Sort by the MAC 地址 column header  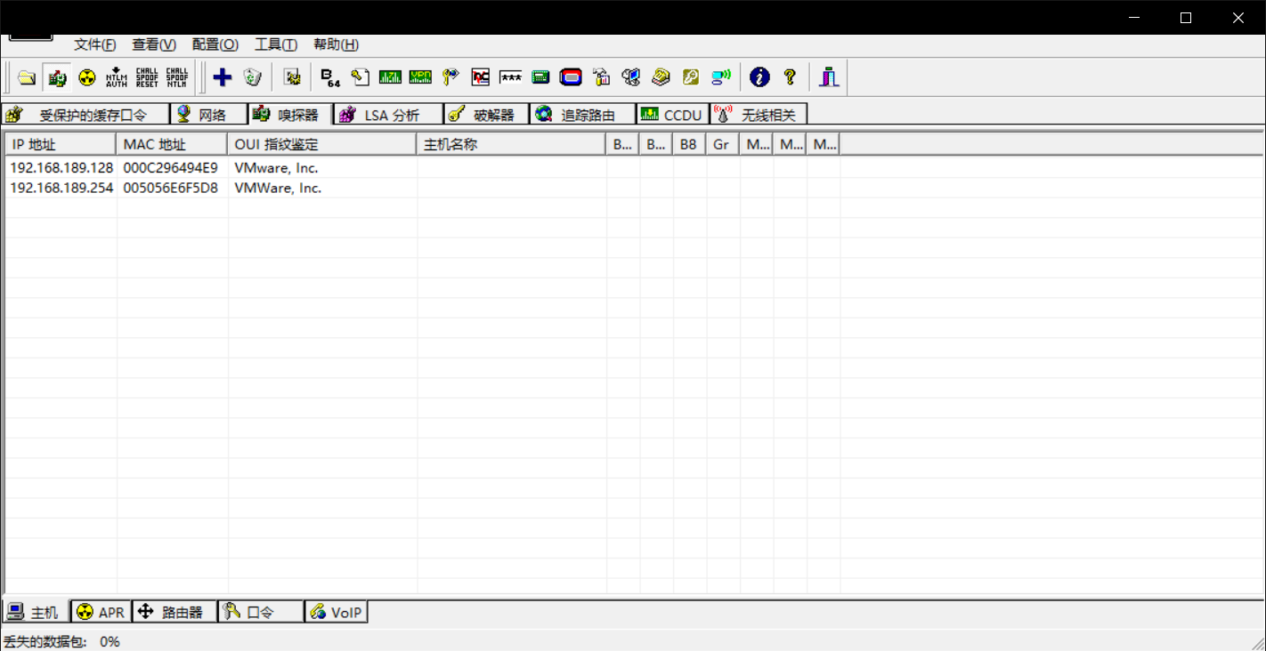[x=172, y=144]
